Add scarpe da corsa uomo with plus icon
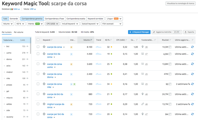The height and width of the screenshot is (120, 198). coord(44,64)
